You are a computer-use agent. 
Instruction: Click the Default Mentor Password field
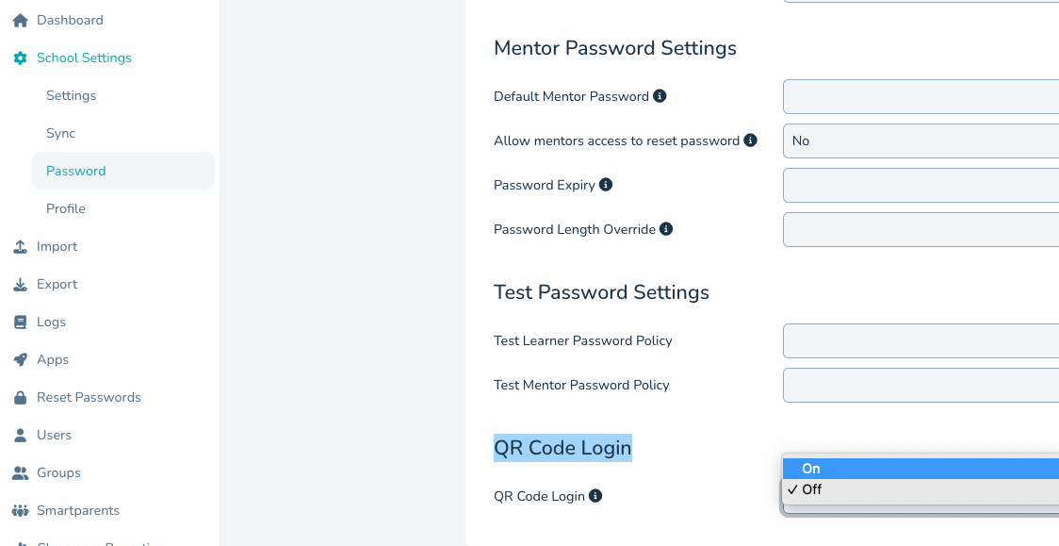tap(921, 96)
